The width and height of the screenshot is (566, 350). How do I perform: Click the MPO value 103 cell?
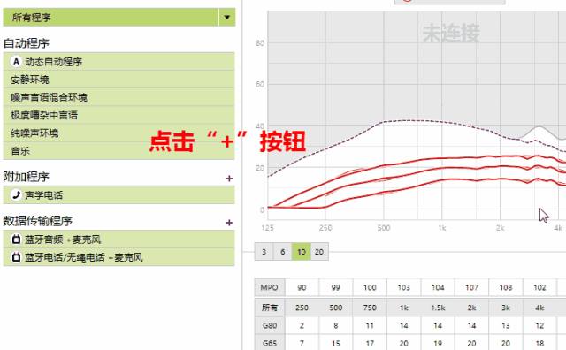pos(403,287)
